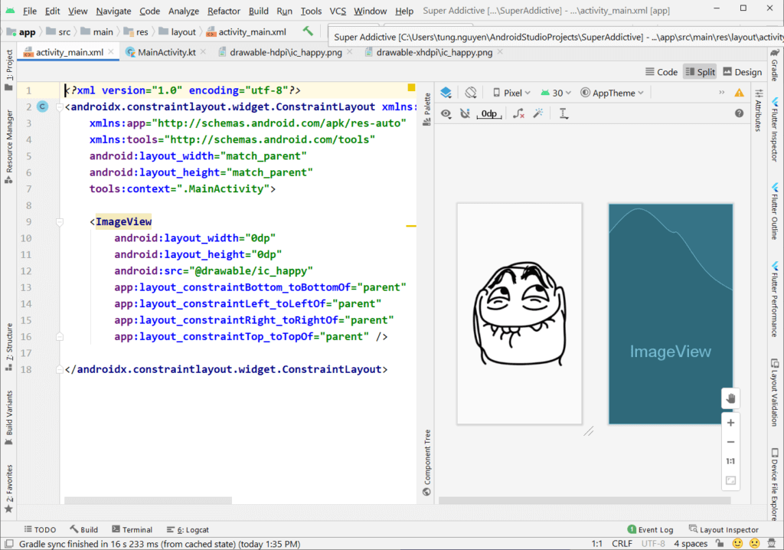Click the Infer Constraints magic wand
The image size is (784, 550).
click(x=538, y=113)
